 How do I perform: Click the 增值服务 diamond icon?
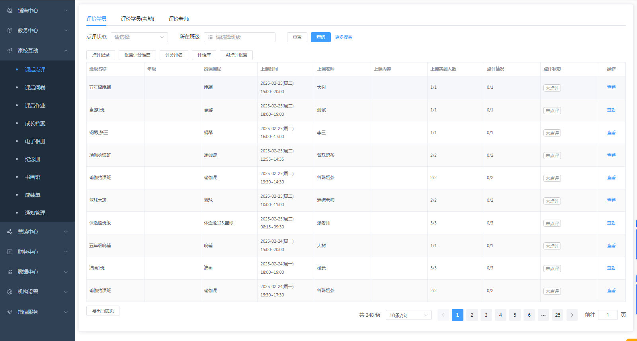[10, 312]
